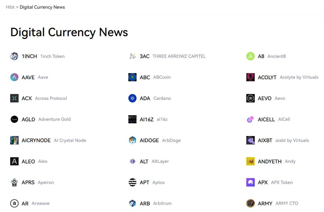
Task: Click the ACX Across Protocol icon
Action: 14,98
